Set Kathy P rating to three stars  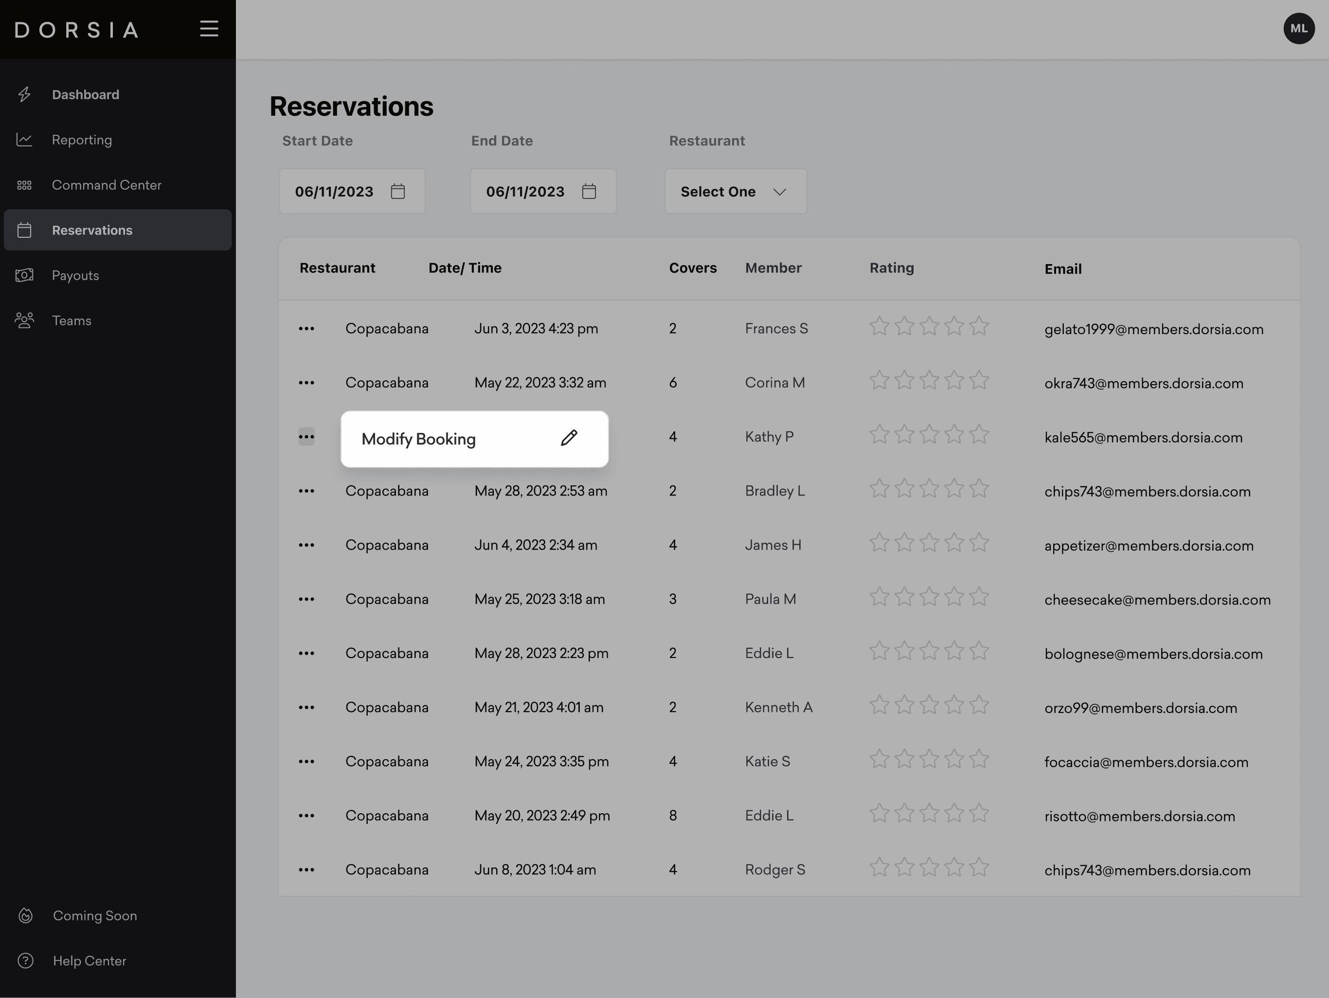coord(929,434)
